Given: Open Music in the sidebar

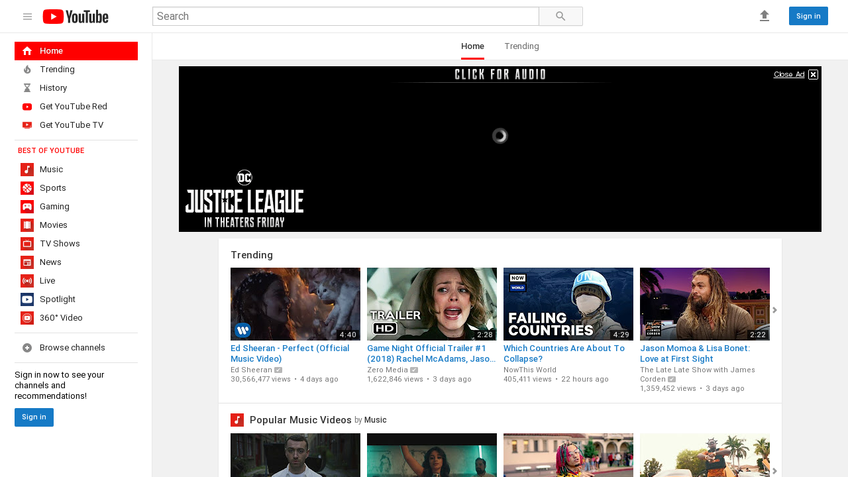Looking at the screenshot, I should (x=76, y=170).
